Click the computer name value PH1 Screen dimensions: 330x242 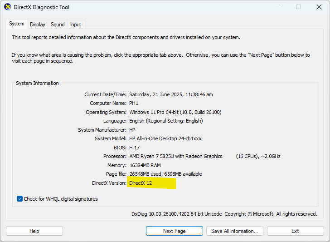pyautogui.click(x=134, y=103)
